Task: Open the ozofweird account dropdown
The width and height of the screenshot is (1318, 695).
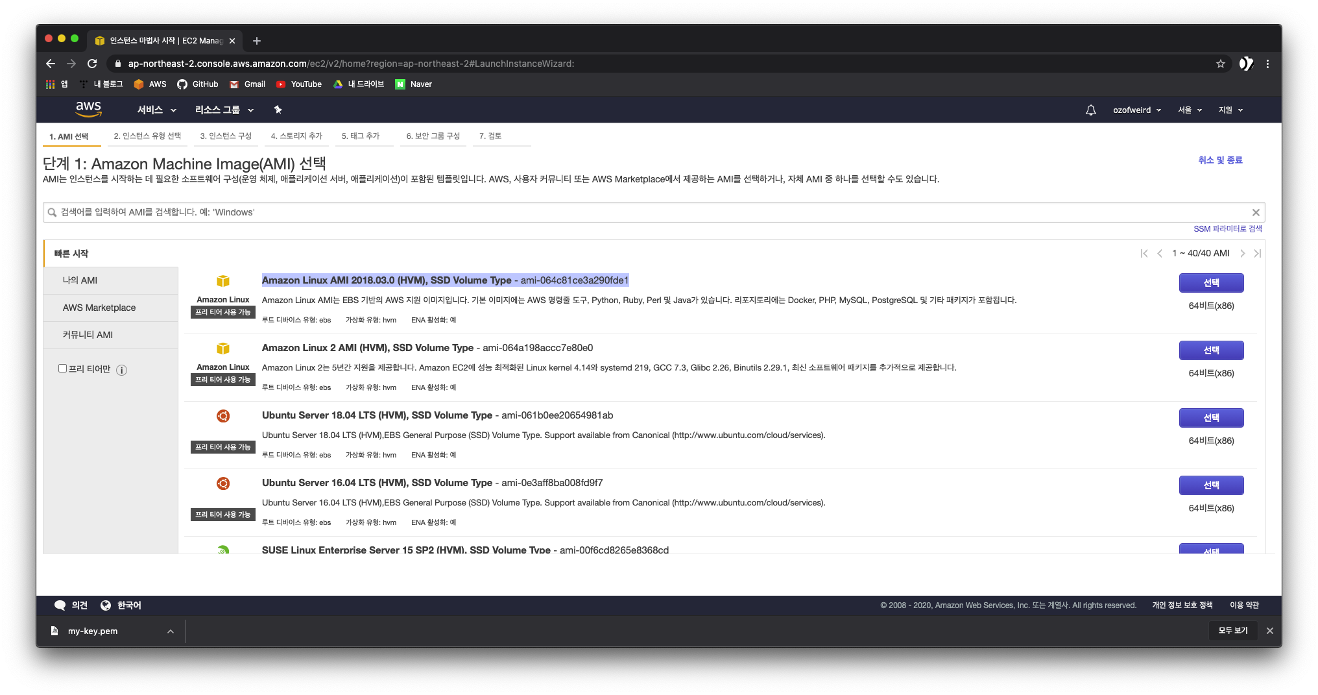Action: point(1137,110)
